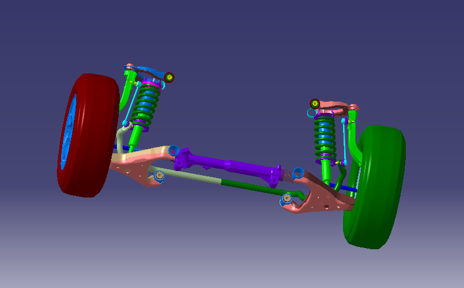Select the right green shock absorber body
The height and width of the screenshot is (288, 464).
pos(326,171)
